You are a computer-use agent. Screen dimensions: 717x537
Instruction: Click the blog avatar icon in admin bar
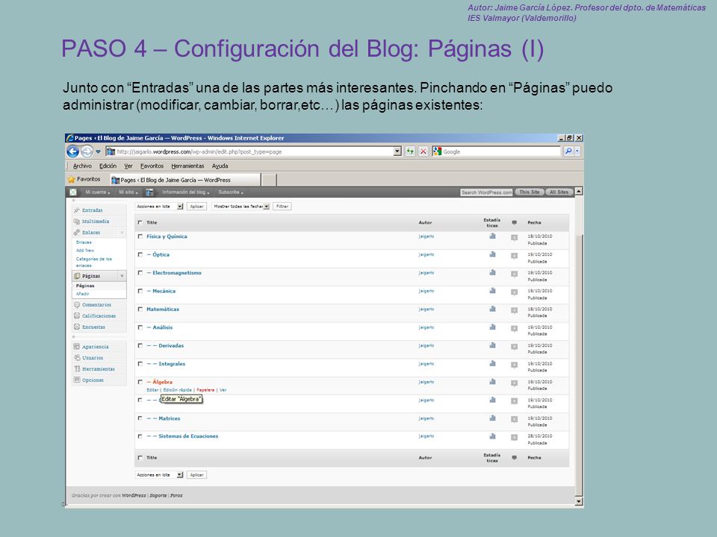149,192
